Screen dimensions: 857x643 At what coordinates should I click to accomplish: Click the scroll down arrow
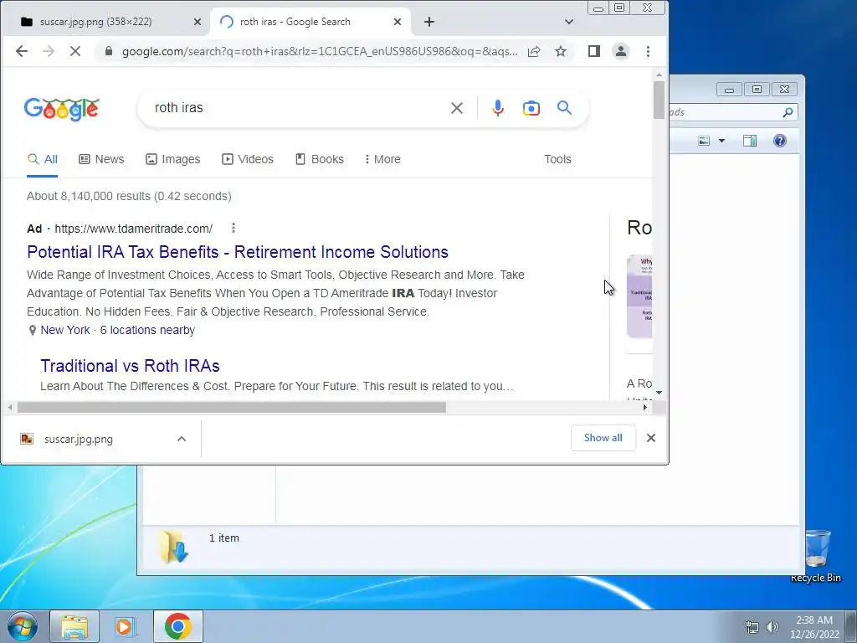pyautogui.click(x=659, y=393)
